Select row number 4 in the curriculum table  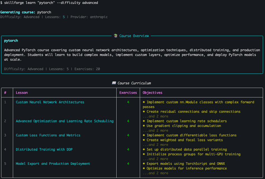point(5,149)
